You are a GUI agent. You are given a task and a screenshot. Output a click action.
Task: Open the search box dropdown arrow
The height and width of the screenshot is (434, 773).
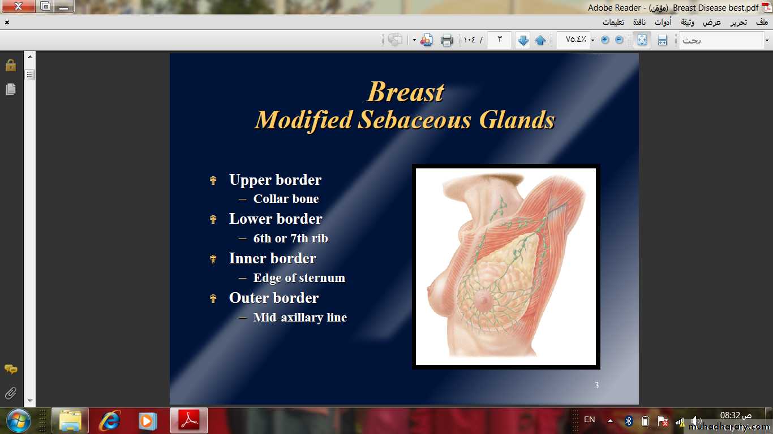767,40
